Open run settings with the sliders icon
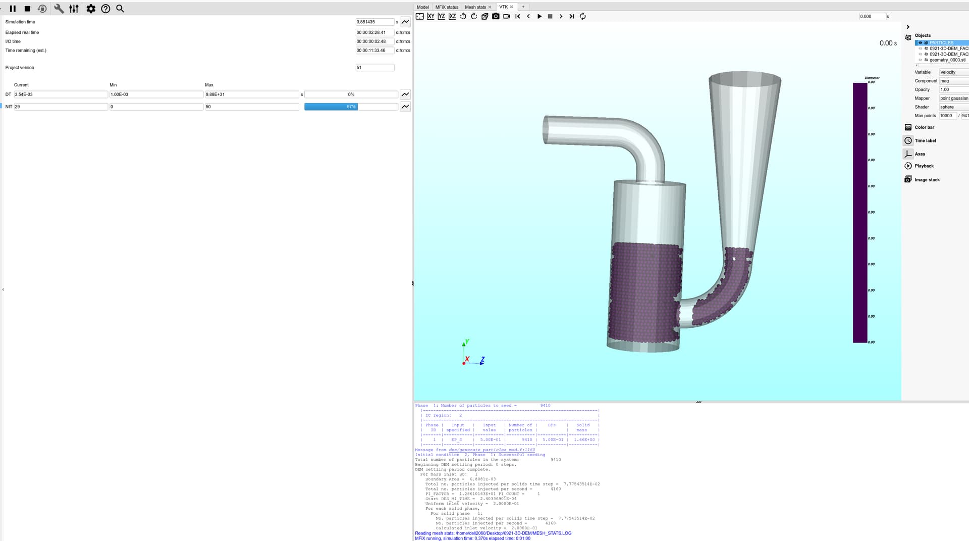The image size is (969, 541). point(74,9)
